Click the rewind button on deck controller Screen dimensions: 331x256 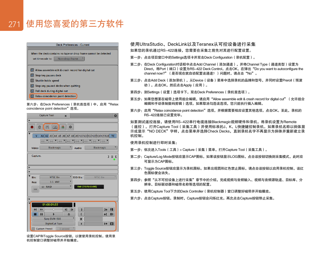(35, 210)
